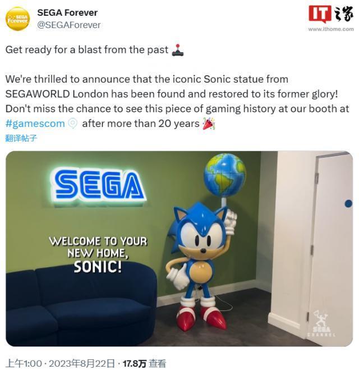
Task: Click the blue sofa in the photo
Action: 79,306
